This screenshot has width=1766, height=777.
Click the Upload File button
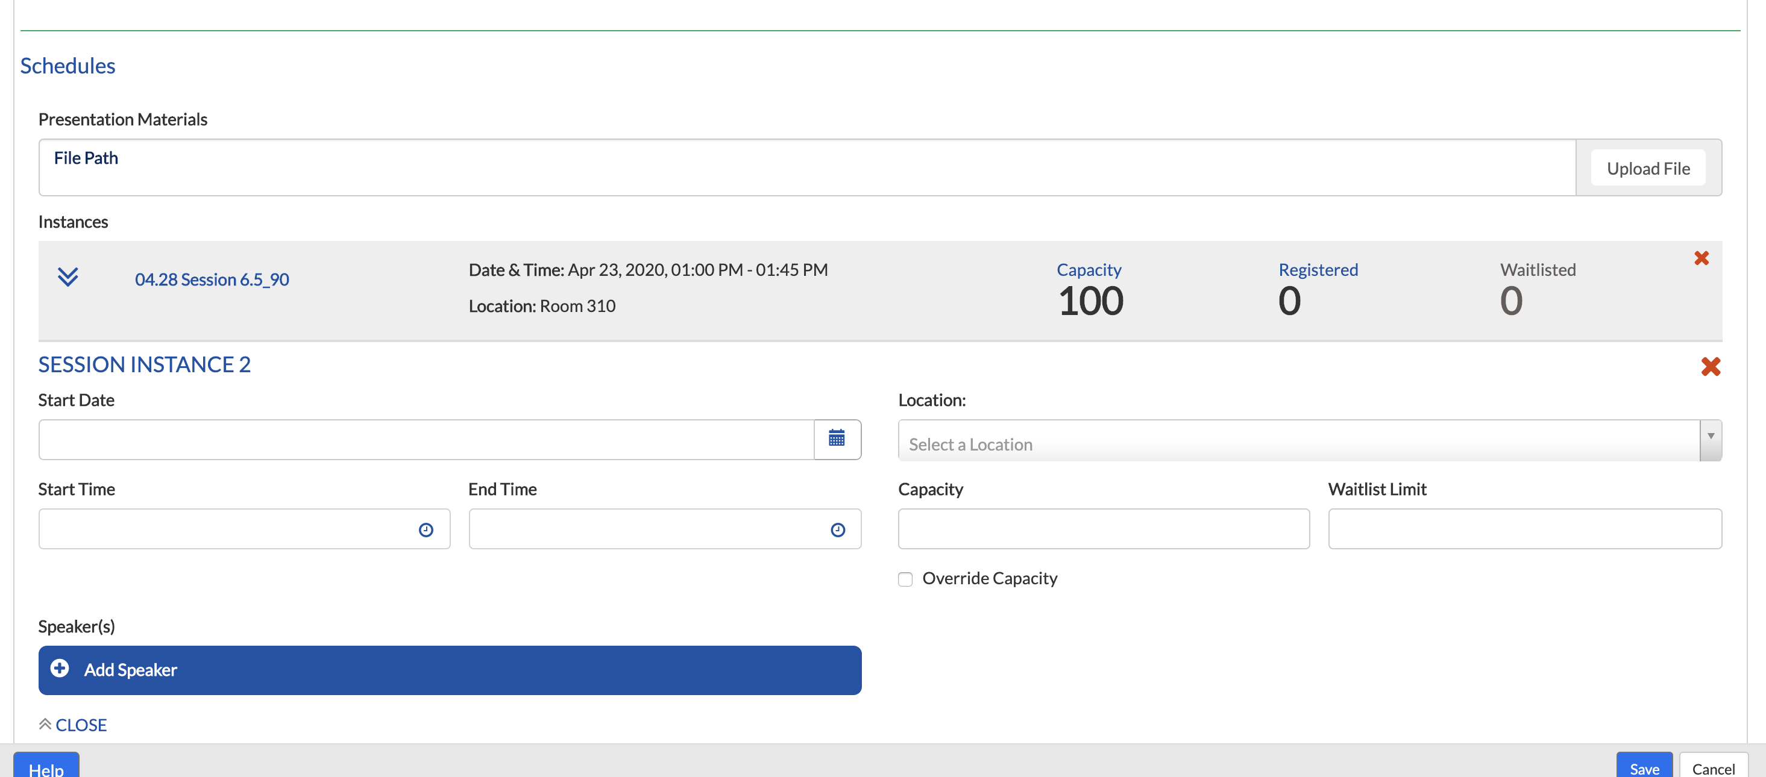[x=1647, y=168]
